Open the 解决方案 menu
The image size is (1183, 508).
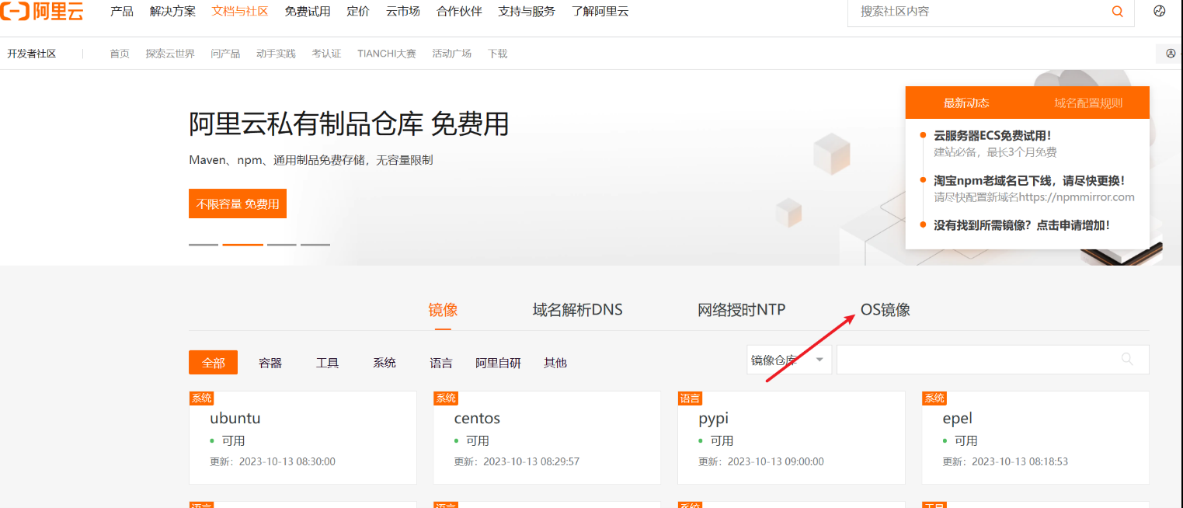click(x=172, y=12)
